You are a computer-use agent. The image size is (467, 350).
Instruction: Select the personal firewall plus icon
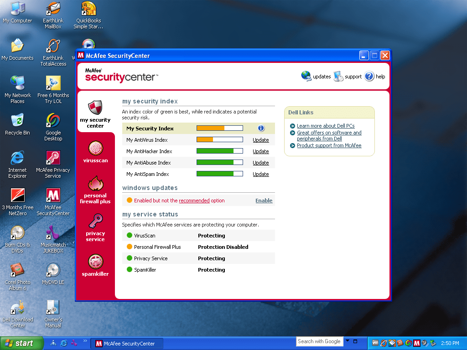click(x=95, y=184)
